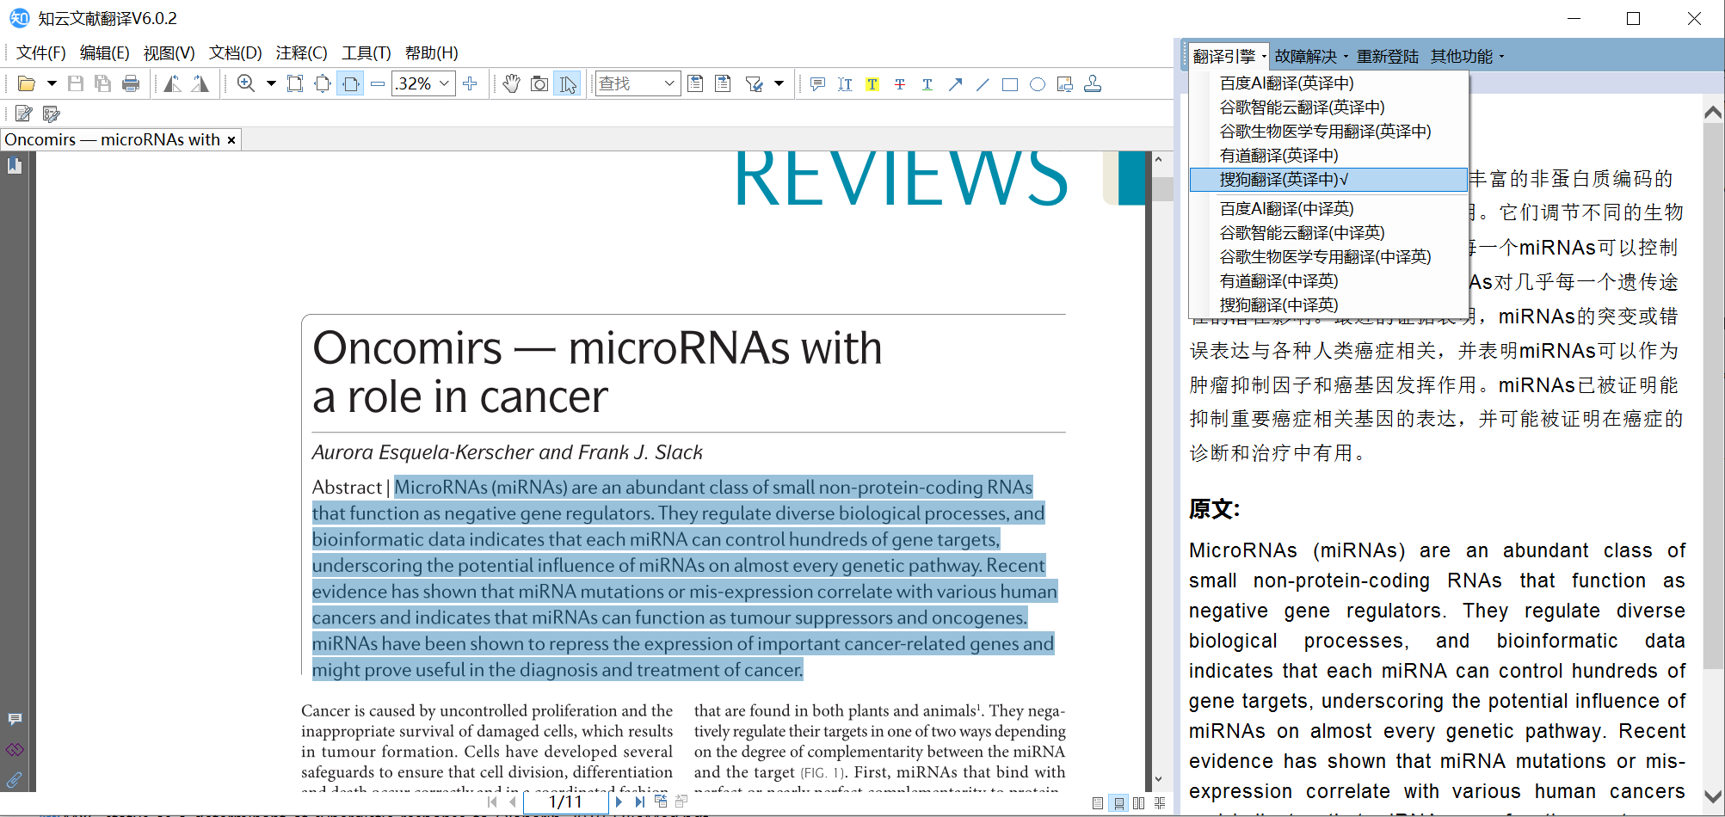Go to next page arrow
This screenshot has height=817, width=1725.
click(x=619, y=802)
